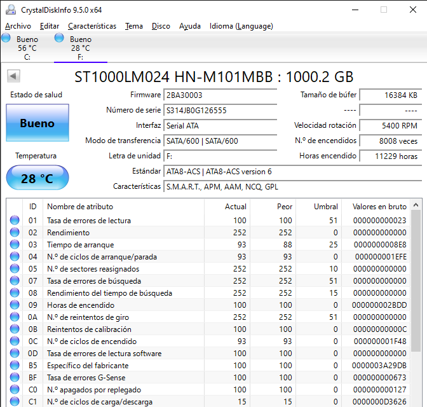Click the Firmware value field
This screenshot has width=427, height=407.
(x=220, y=95)
